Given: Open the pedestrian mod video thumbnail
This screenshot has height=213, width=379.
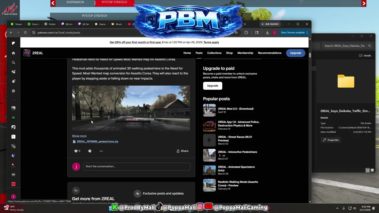Looking at the screenshot, I should (x=131, y=108).
